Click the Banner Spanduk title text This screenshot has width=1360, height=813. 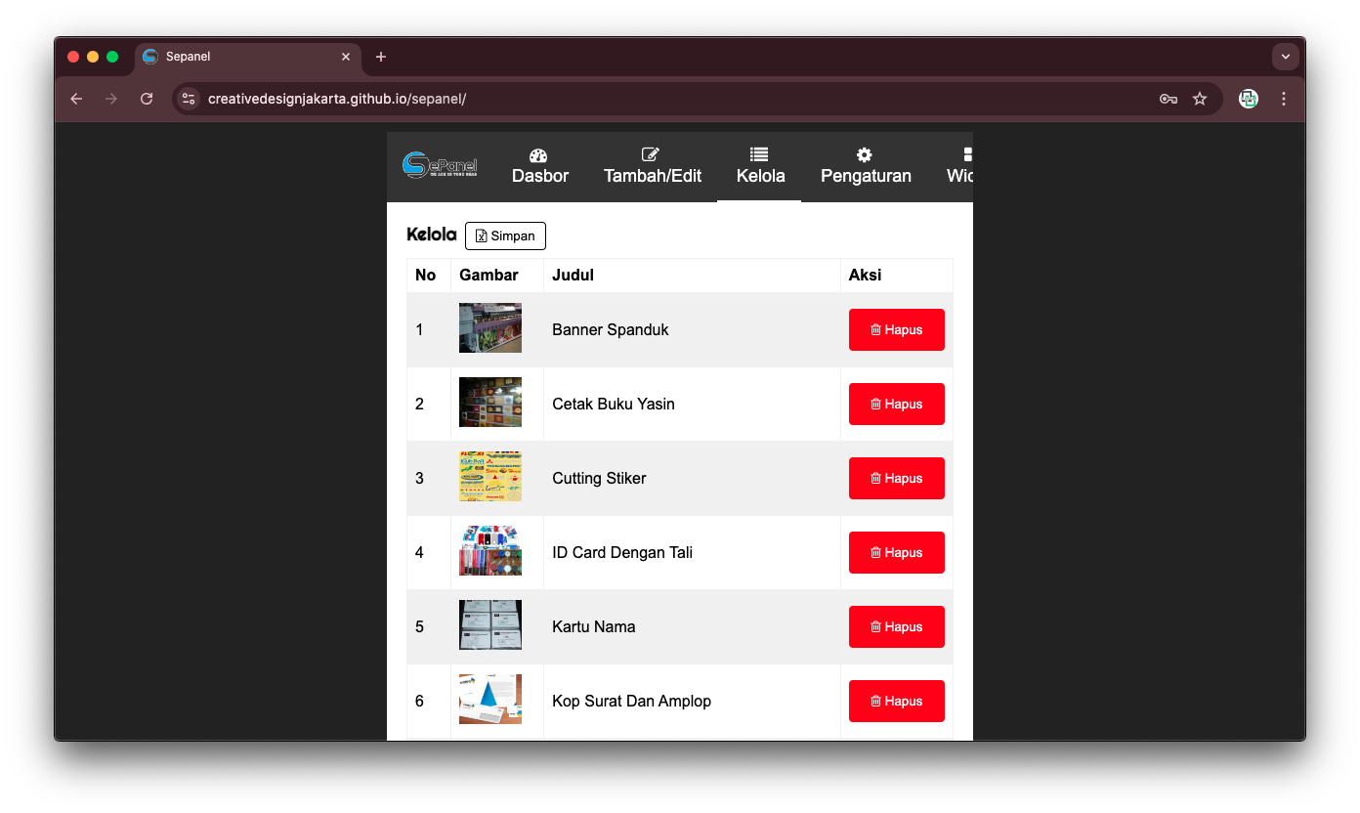(611, 329)
